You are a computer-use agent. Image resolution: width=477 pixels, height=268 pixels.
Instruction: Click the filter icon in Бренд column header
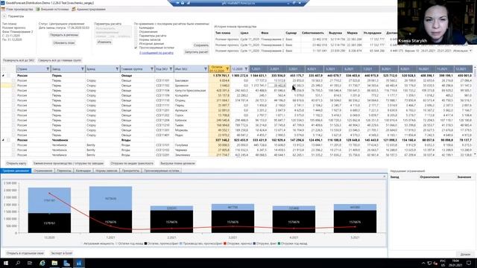117,69
